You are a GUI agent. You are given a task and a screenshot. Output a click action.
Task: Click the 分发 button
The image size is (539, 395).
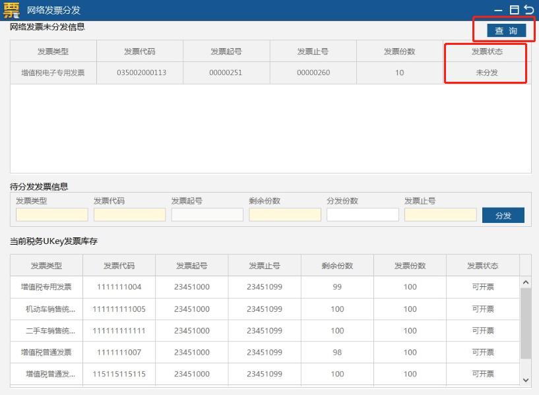point(503,216)
